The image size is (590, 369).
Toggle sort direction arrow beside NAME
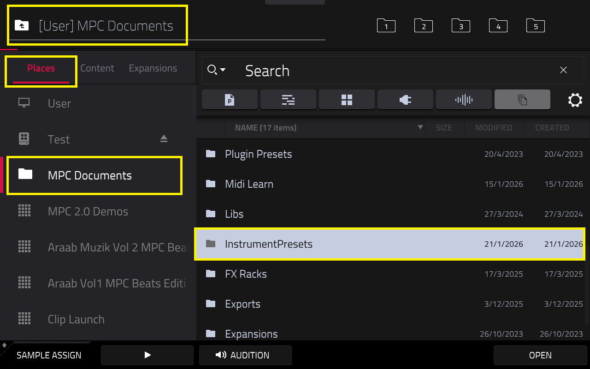pyautogui.click(x=420, y=127)
